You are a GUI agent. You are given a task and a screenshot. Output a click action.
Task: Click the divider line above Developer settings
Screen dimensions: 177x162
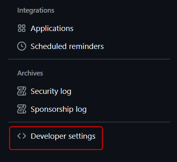[x=89, y=122]
